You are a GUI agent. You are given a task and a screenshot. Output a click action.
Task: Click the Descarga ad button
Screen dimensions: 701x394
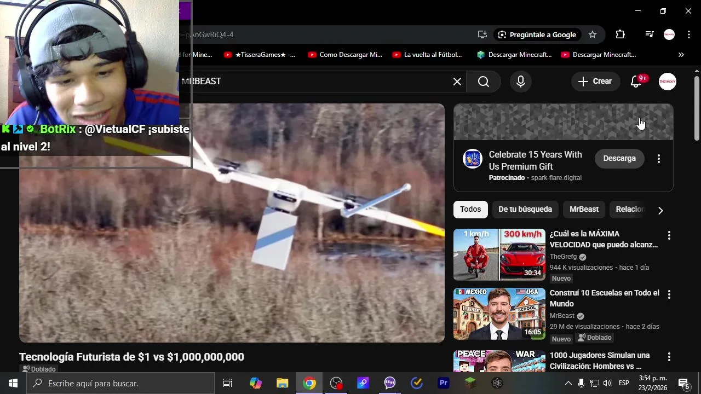(x=619, y=158)
